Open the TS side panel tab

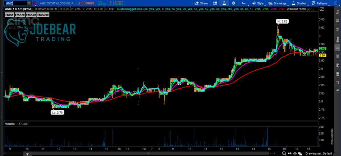pyautogui.click(x=338, y=21)
